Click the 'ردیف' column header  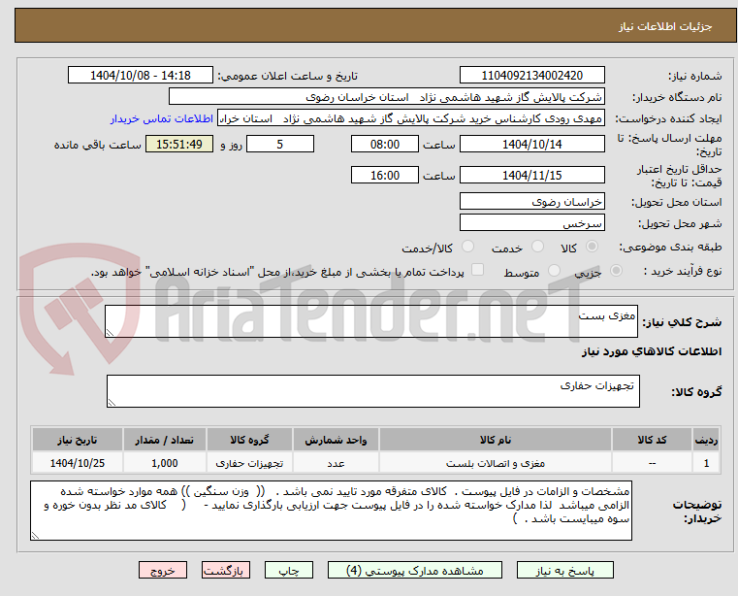(706, 440)
